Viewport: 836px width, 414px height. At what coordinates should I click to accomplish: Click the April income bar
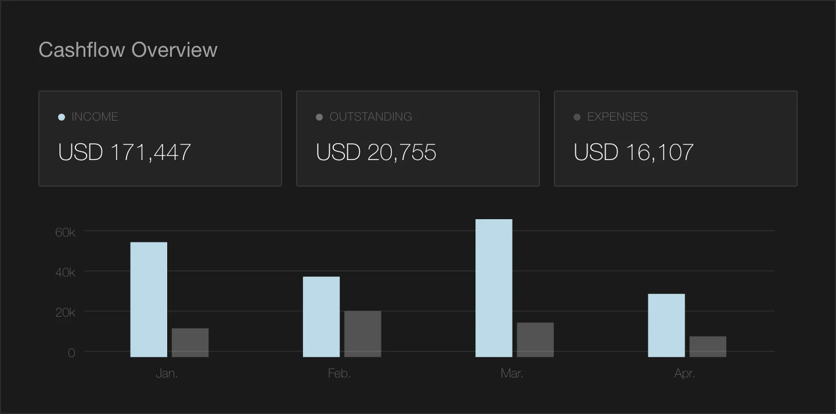pyautogui.click(x=666, y=325)
